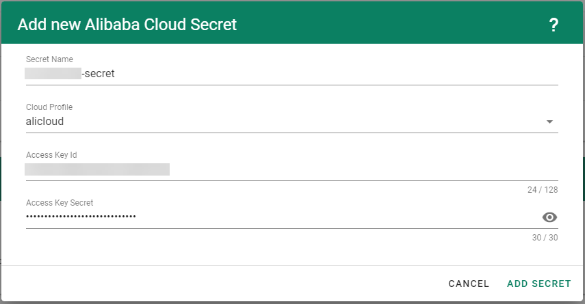Click the Secret Name label
Screen dimensions: 585x304
pos(49,59)
